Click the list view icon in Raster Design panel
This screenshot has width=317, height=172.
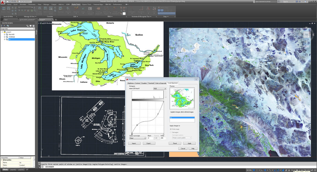coord(30,26)
